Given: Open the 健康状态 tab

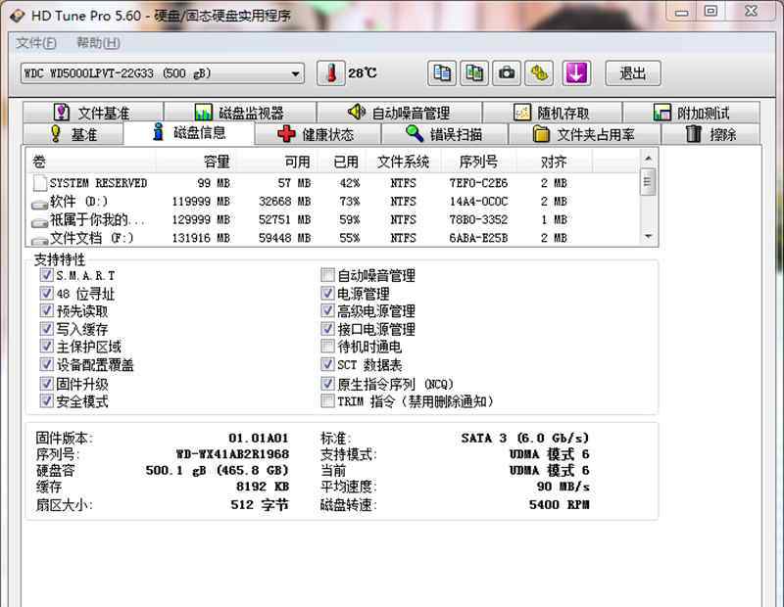Looking at the screenshot, I should (x=318, y=134).
